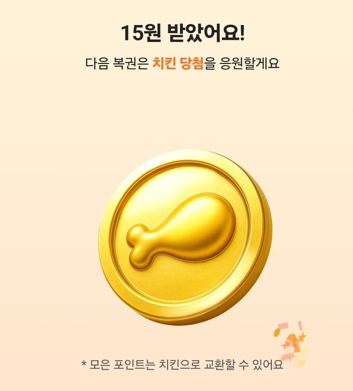Click the "모은 포인트는" footnote text
This screenshot has width=353, height=391.
(x=122, y=365)
